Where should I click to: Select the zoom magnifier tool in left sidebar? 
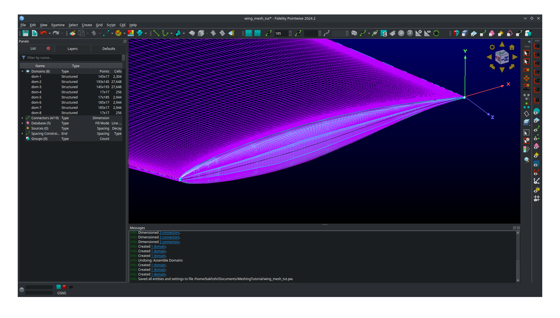(527, 160)
